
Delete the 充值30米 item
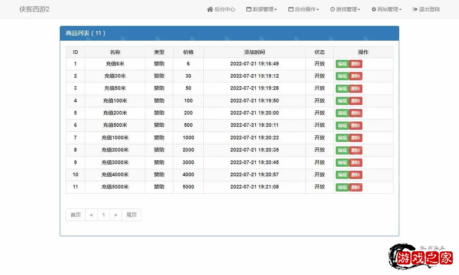click(356, 76)
